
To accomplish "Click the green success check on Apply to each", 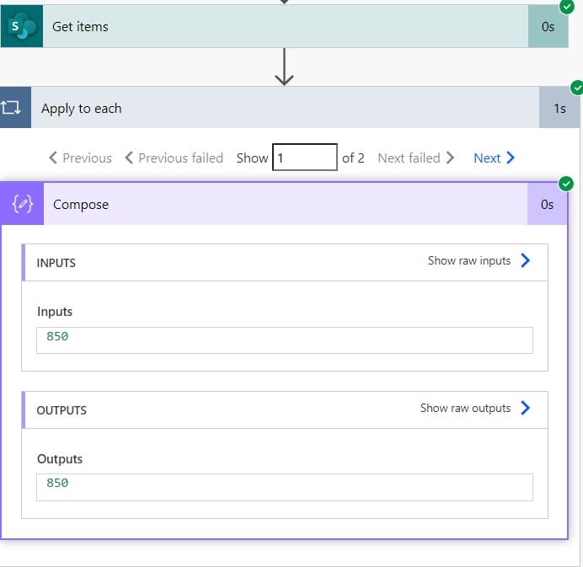I will (577, 88).
